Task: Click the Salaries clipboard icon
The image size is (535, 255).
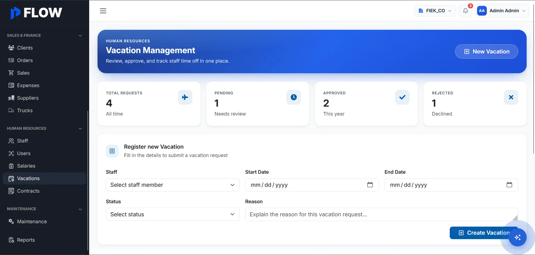Action: (x=11, y=166)
